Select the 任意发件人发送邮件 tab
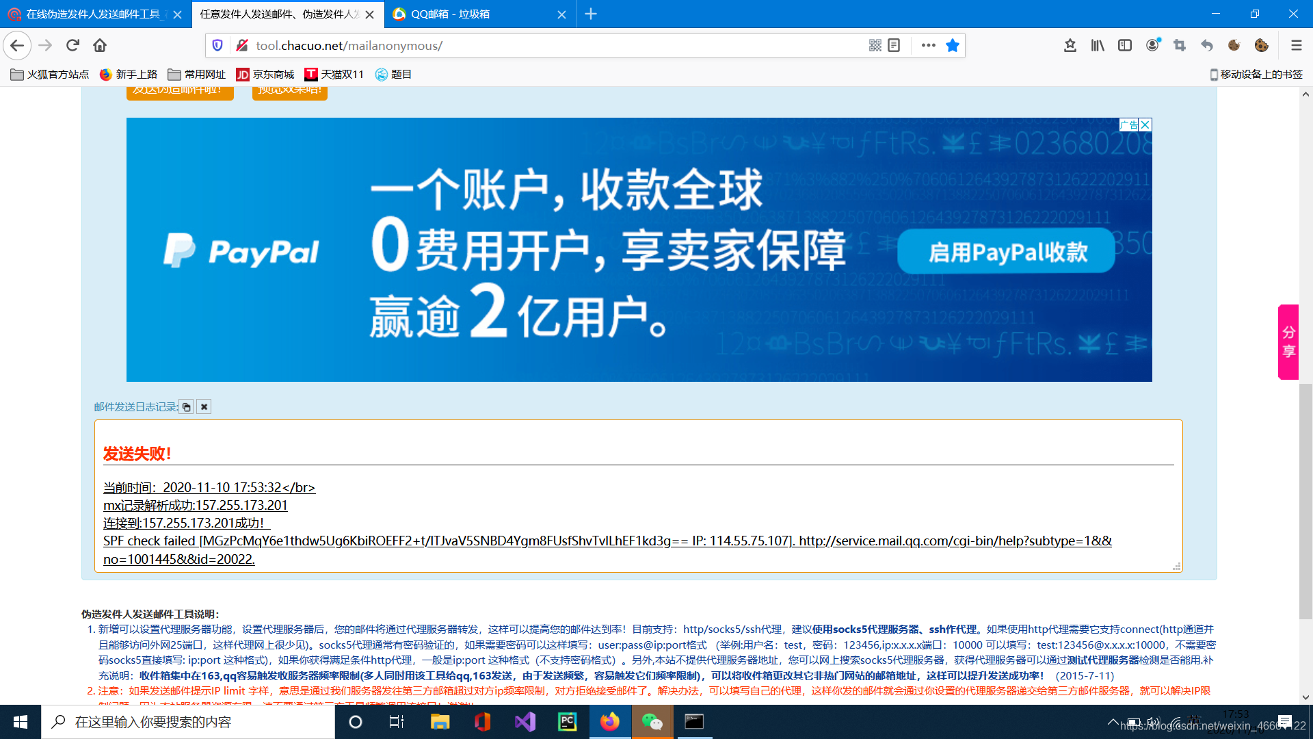 [x=279, y=14]
